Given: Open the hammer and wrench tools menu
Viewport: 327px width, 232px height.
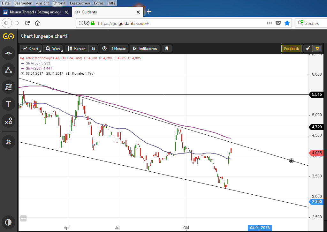Looking at the screenshot, I should point(9,141).
